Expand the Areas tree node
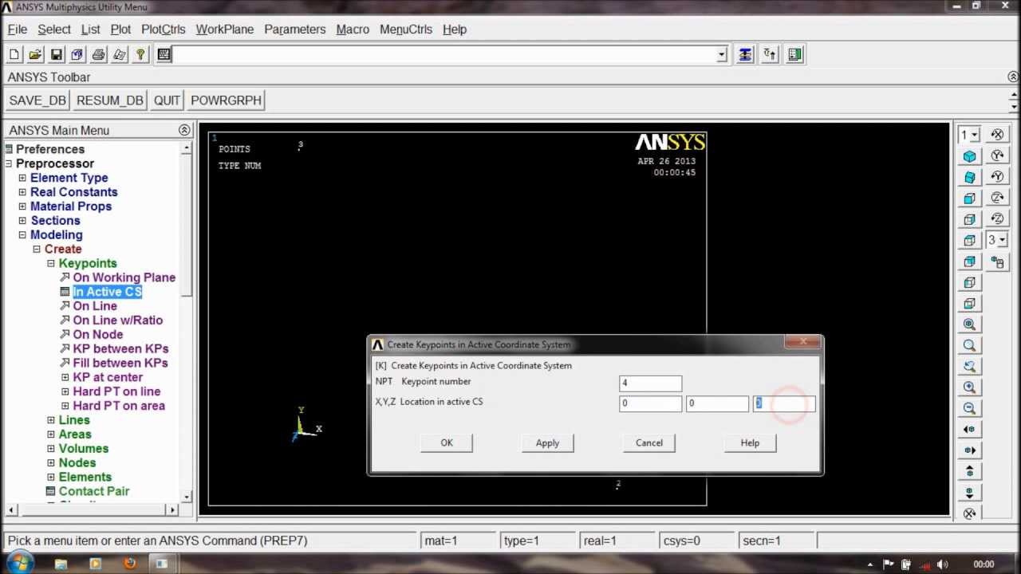 pos(51,434)
